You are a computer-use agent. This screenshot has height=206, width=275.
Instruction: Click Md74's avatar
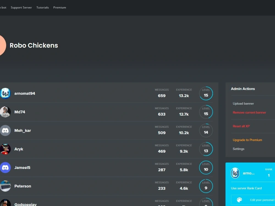tap(5, 112)
